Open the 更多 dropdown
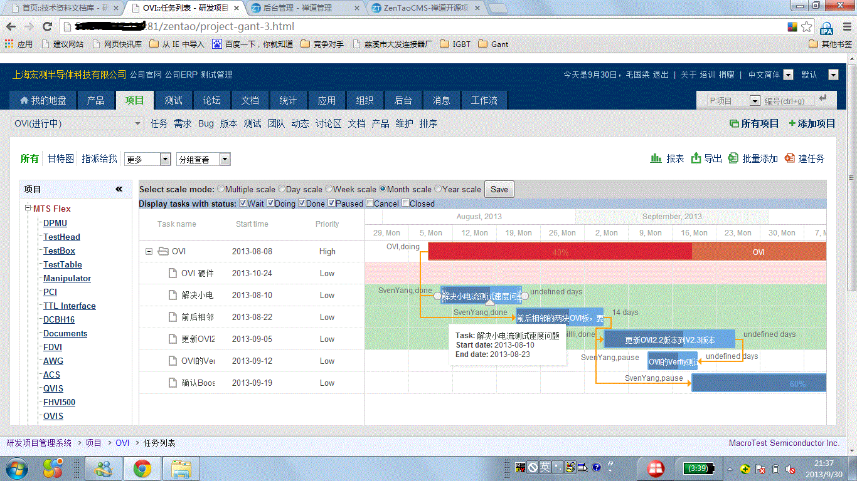This screenshot has height=481, width=857. click(147, 160)
